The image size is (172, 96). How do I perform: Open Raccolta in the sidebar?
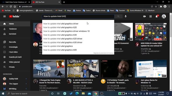click(15, 42)
